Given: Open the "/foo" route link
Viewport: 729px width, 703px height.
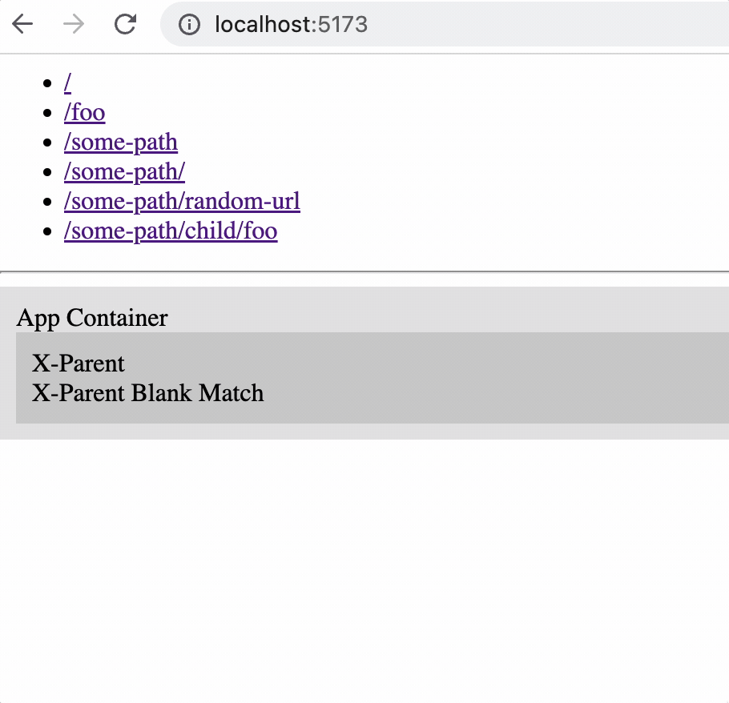Looking at the screenshot, I should [84, 112].
